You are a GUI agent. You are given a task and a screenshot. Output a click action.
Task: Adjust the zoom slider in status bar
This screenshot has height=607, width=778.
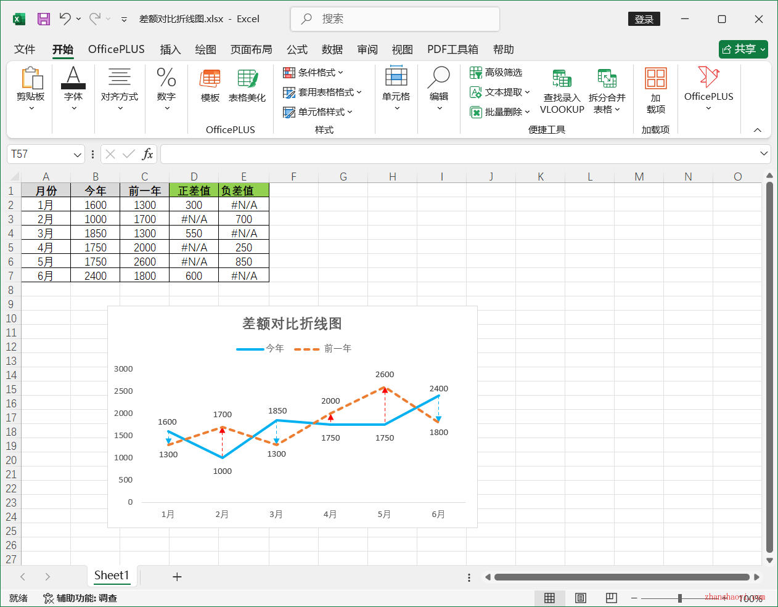pos(679,598)
